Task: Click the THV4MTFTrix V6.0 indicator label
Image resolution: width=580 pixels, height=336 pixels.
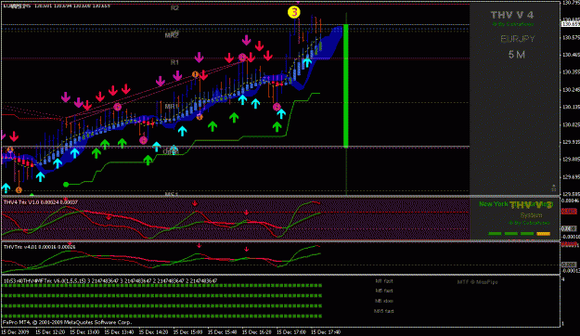Action: pyautogui.click(x=110, y=281)
